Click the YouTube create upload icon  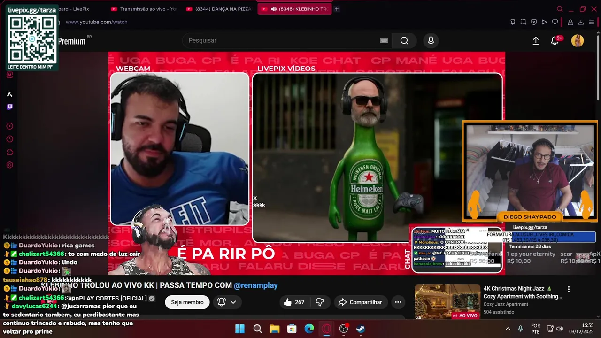536,41
